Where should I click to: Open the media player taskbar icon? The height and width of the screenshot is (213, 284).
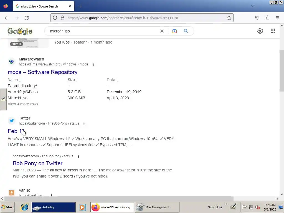[x=83, y=207]
